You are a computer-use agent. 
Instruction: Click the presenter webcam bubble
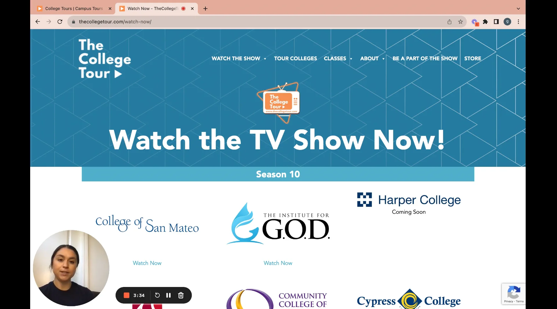(71, 268)
